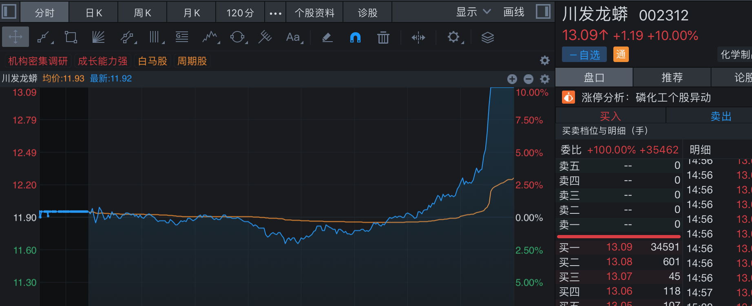Select the wave pattern drawing tool
The width and height of the screenshot is (752, 306).
[x=210, y=38]
